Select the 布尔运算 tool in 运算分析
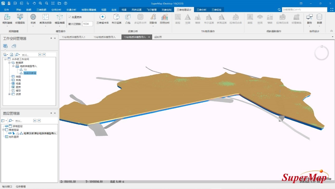335x189 pixels. [117, 17]
